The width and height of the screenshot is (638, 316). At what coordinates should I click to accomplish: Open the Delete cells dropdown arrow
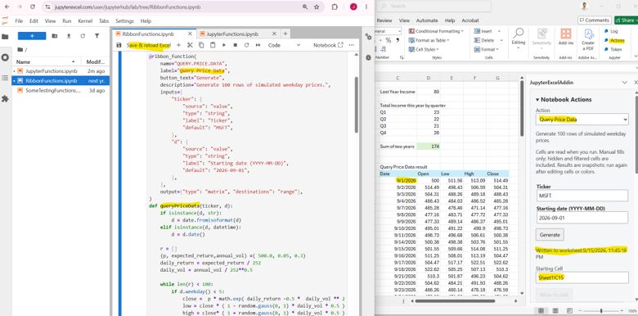click(x=501, y=40)
